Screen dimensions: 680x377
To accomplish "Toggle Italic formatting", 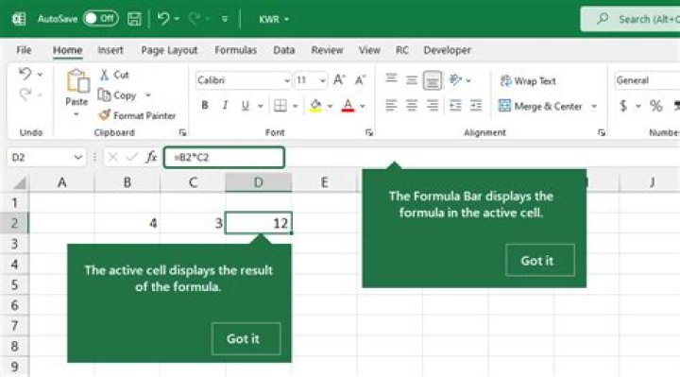I will coord(225,105).
